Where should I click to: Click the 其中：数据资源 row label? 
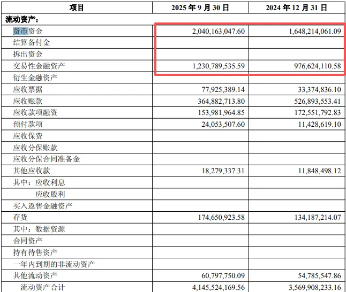click(x=39, y=229)
